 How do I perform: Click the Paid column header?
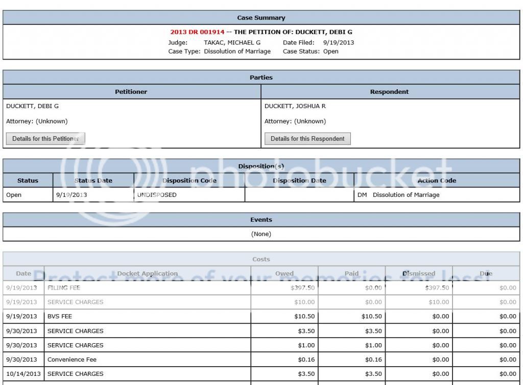coord(351,273)
